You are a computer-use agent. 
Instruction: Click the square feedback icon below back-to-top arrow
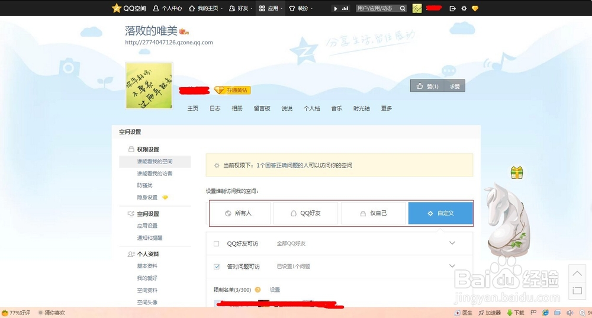(x=577, y=290)
